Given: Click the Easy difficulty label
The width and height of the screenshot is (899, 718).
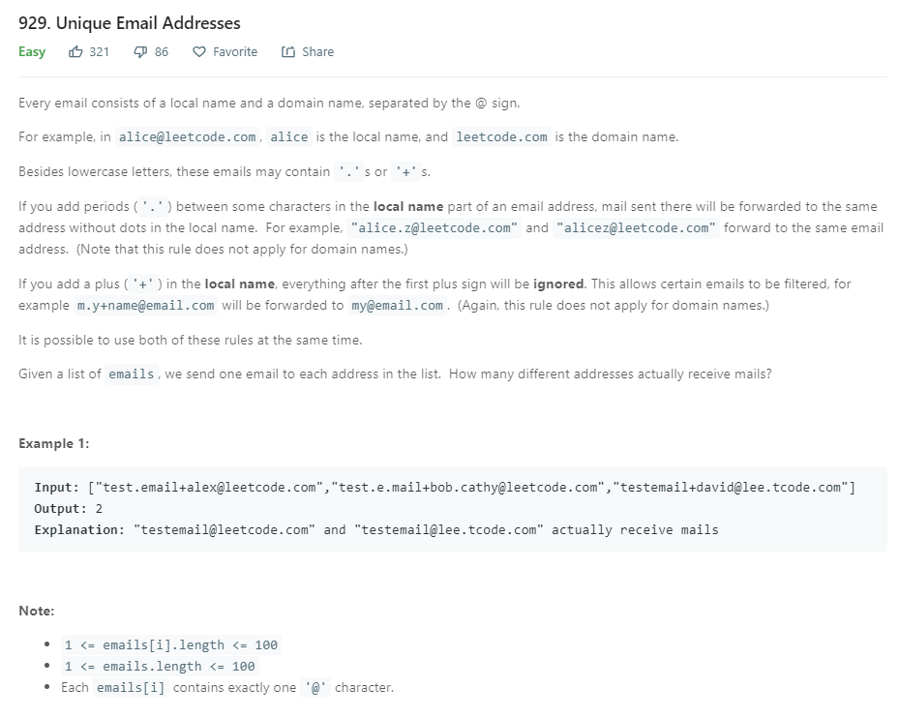Looking at the screenshot, I should (x=32, y=52).
